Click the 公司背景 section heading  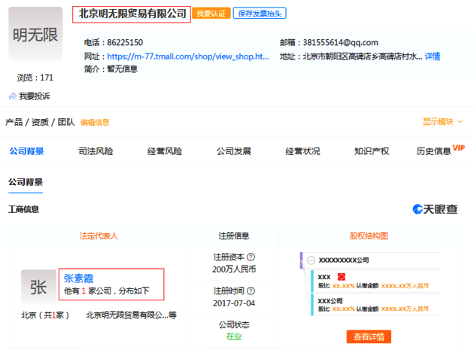click(26, 182)
